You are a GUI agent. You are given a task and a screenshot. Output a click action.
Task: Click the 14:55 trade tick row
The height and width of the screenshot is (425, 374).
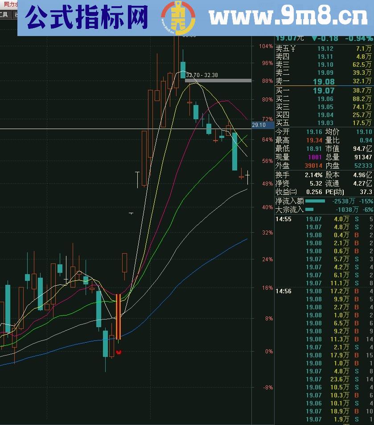(324, 219)
